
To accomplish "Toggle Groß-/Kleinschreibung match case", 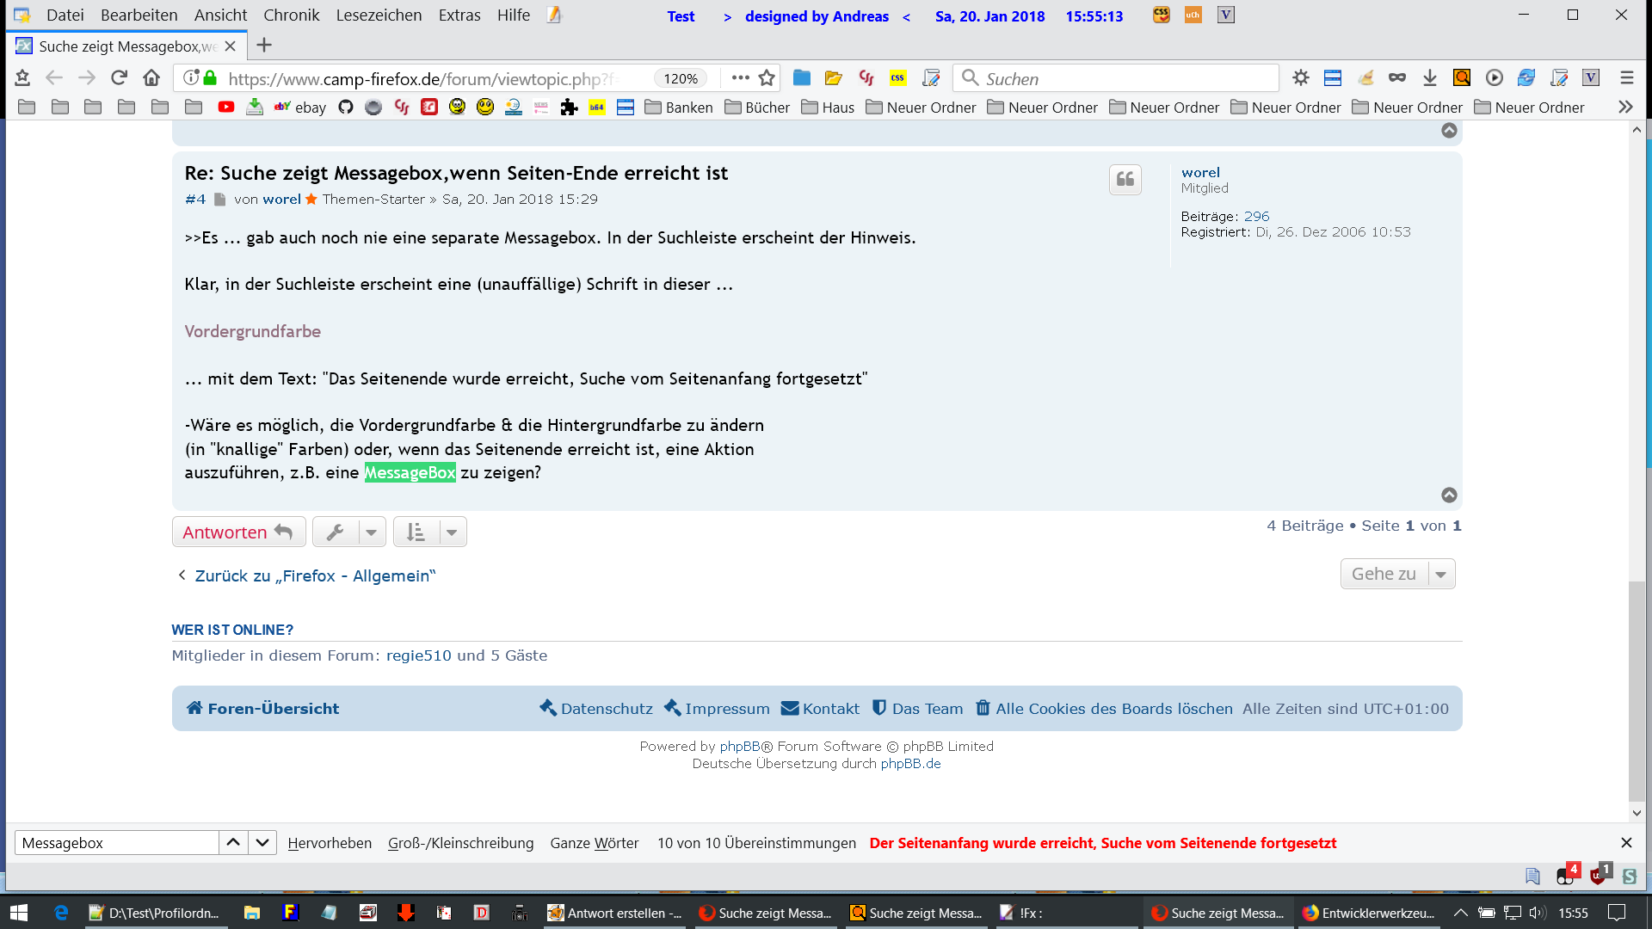I will point(460,843).
